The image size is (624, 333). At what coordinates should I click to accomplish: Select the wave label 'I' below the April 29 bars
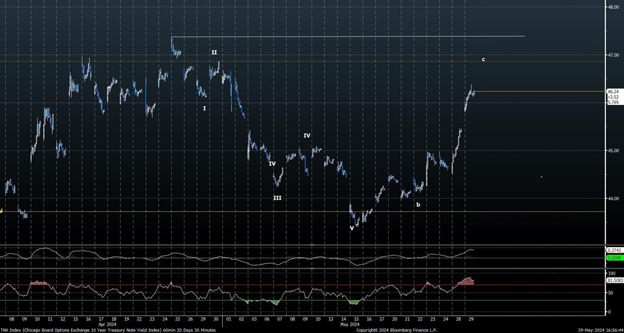204,108
